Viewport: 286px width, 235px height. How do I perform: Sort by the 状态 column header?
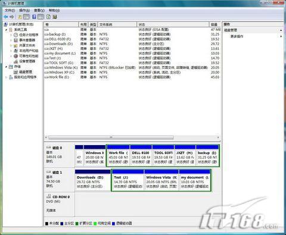tap(173, 24)
